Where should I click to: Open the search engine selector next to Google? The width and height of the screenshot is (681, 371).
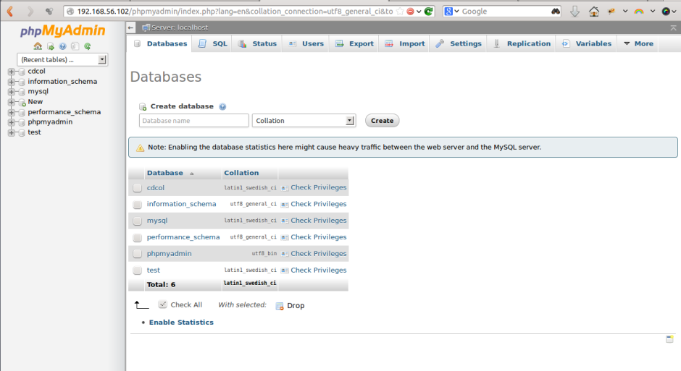click(x=451, y=12)
